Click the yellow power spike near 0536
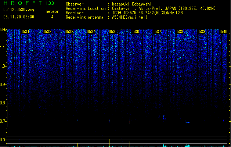Screen dimensions: 231x147 (130, 144)
